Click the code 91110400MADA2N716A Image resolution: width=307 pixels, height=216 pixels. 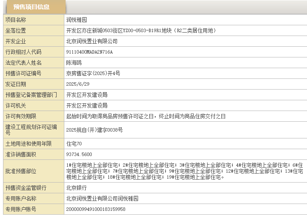[x=89, y=52]
